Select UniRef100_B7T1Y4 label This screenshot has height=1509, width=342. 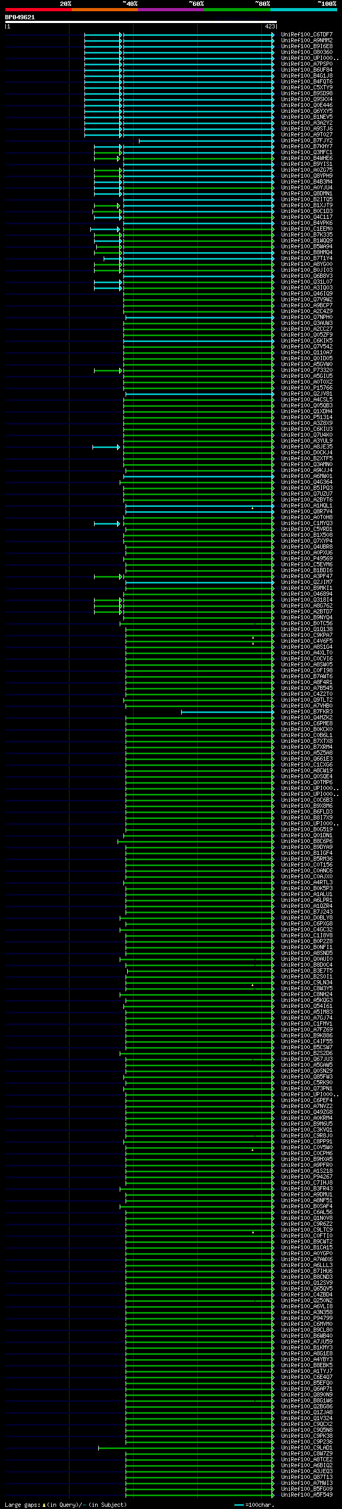click(306, 259)
